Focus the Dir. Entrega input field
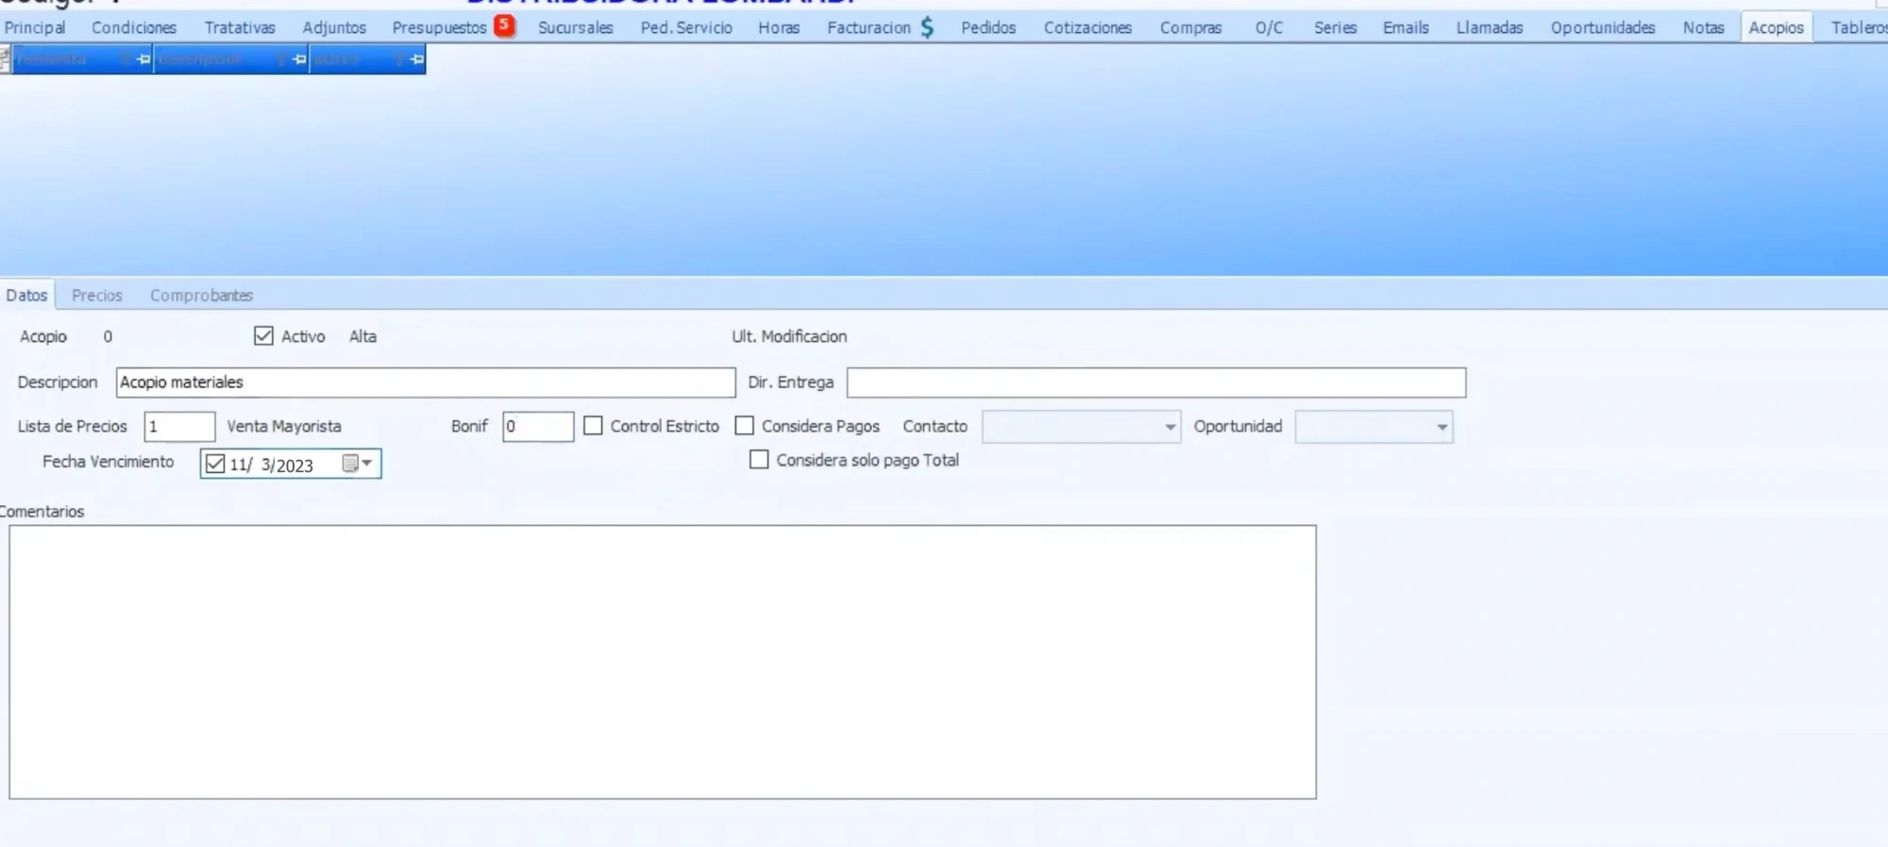This screenshot has width=1888, height=847. [1156, 382]
